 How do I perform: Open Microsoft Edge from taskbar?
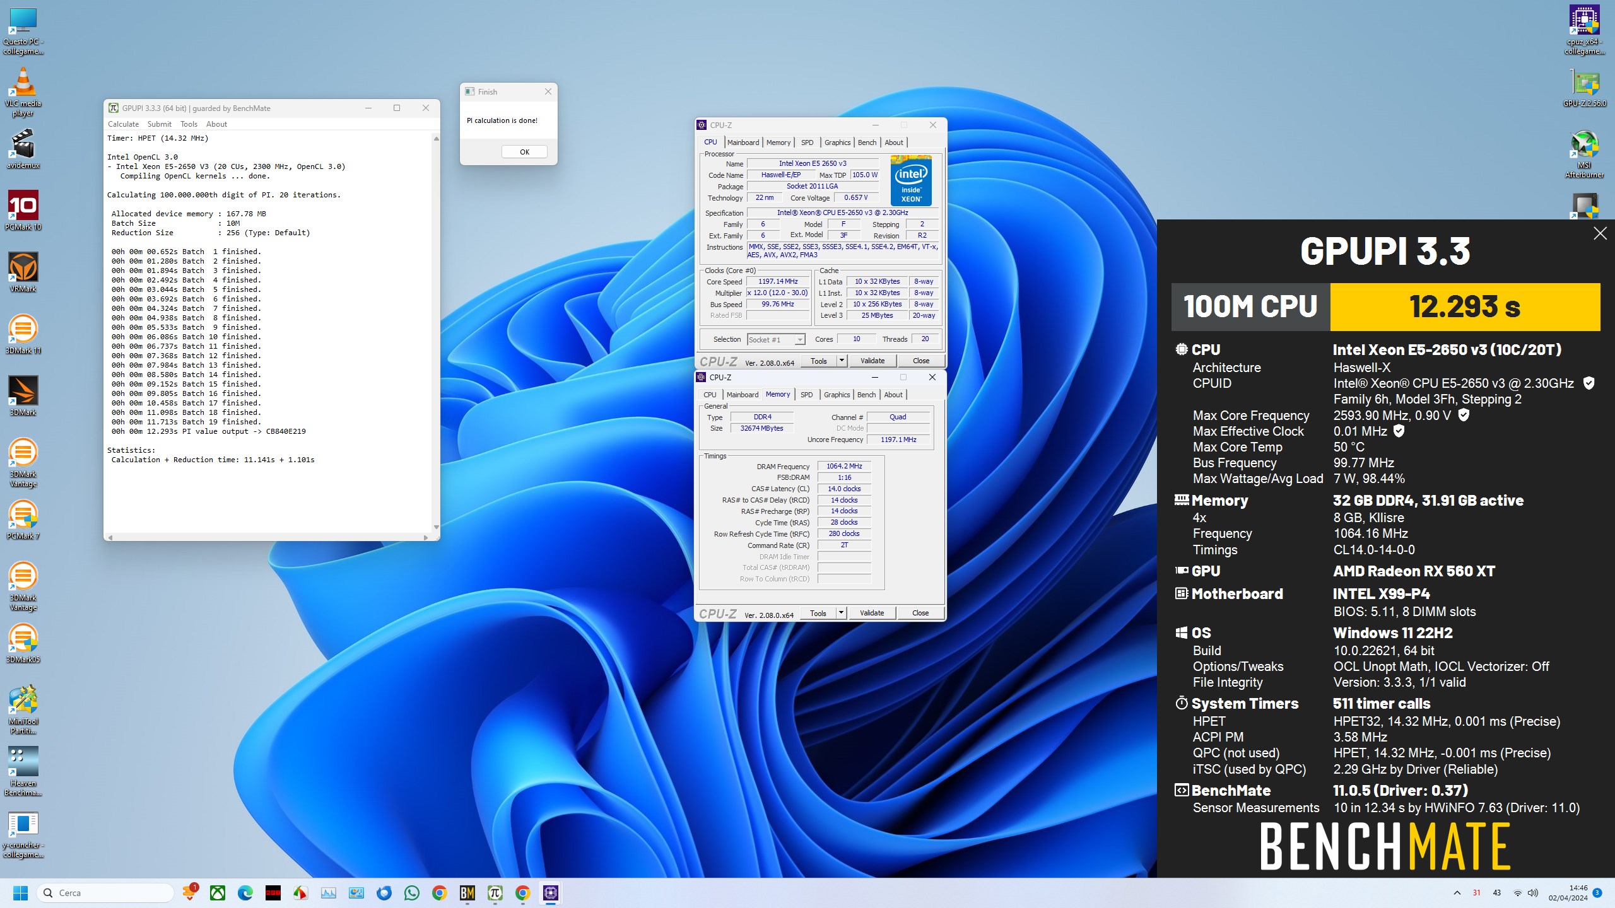(x=245, y=893)
